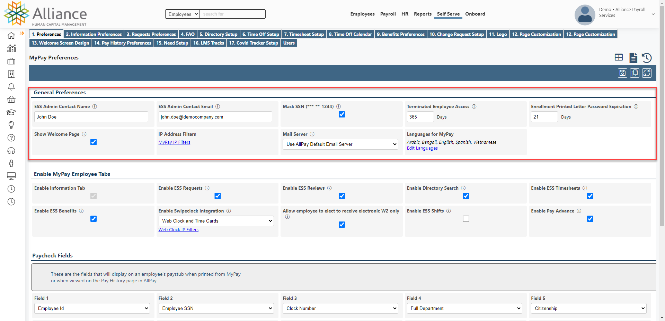Click the Refresh icon in the blue toolbar
This screenshot has height=321, width=665.
click(x=647, y=73)
